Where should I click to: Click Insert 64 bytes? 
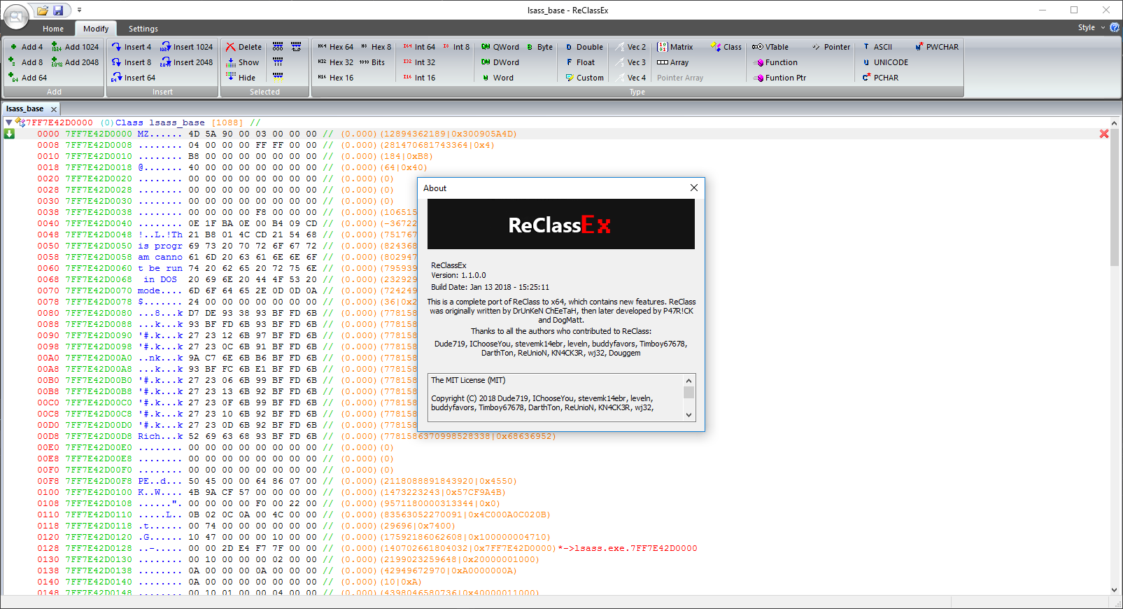point(134,78)
